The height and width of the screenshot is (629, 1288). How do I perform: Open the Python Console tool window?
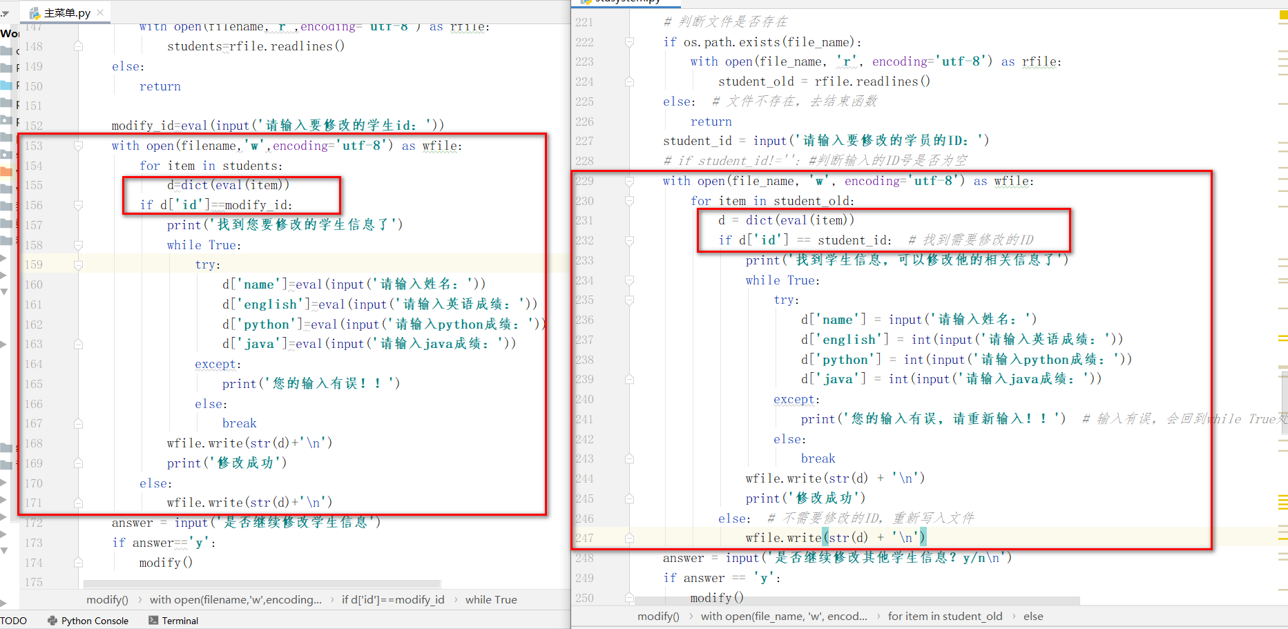pyautogui.click(x=88, y=621)
